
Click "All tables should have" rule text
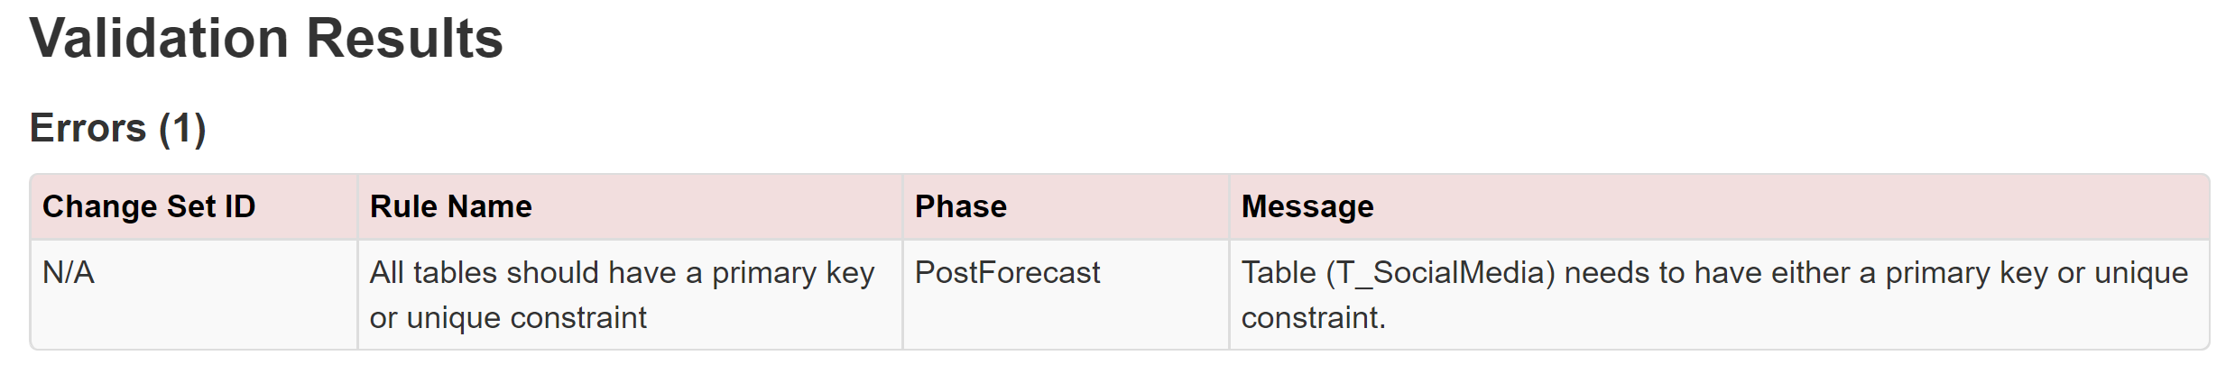pyautogui.click(x=523, y=272)
